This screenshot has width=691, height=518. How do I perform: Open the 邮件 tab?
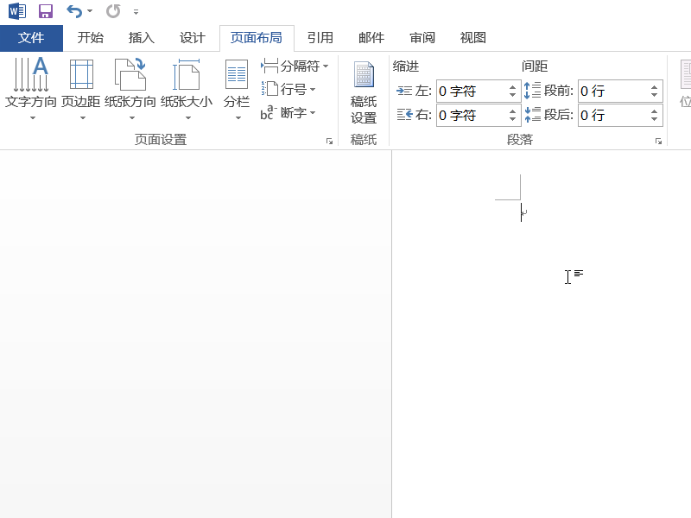(371, 38)
